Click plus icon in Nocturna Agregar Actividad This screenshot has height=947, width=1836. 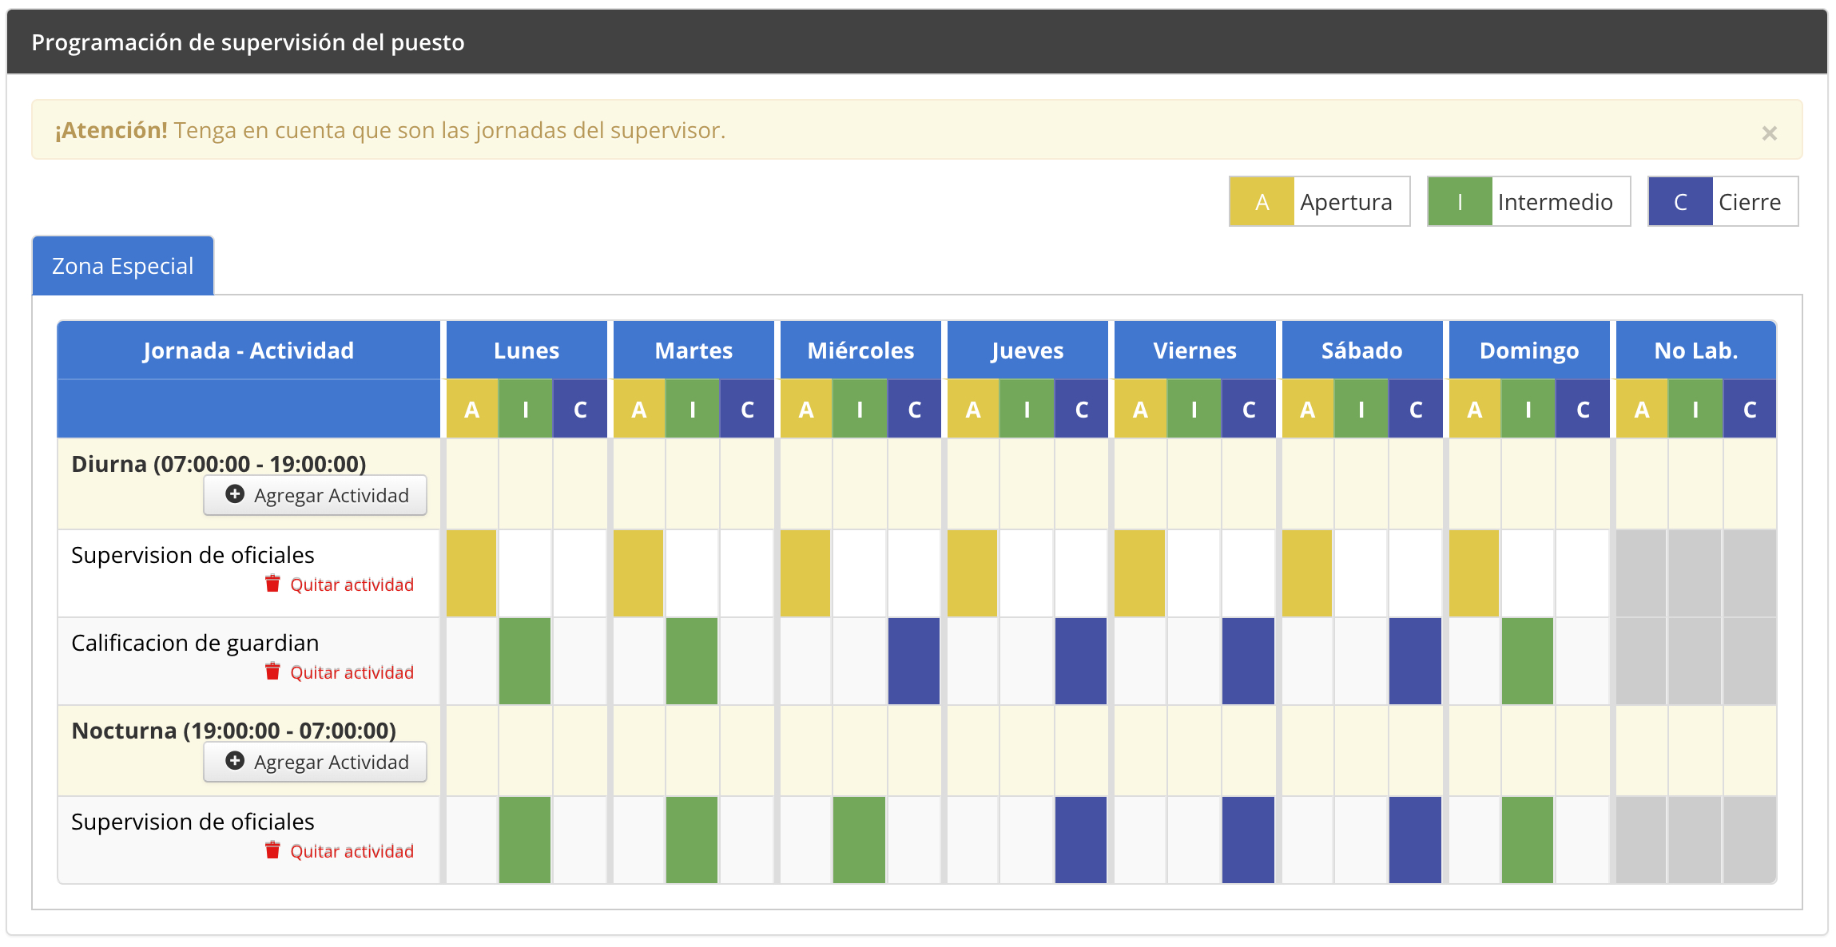point(235,761)
